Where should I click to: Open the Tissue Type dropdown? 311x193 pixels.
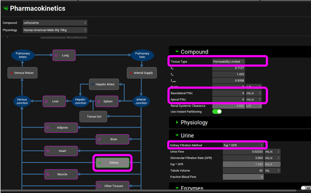point(228,61)
